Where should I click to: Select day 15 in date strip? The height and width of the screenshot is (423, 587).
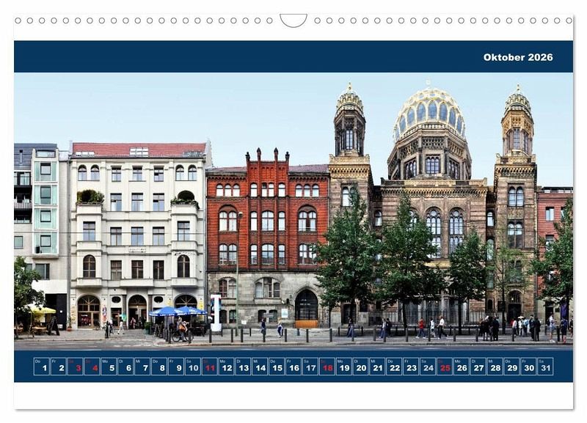(277, 367)
